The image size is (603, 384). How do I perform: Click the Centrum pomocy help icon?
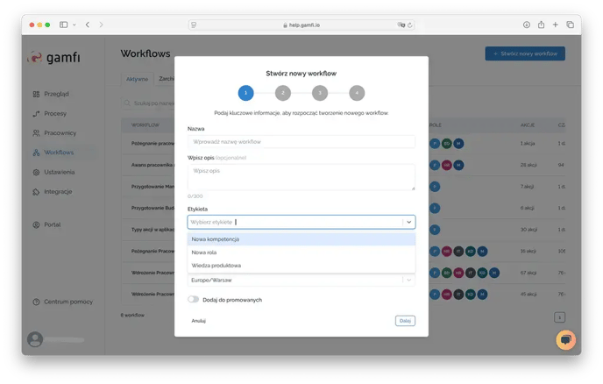[36, 302]
